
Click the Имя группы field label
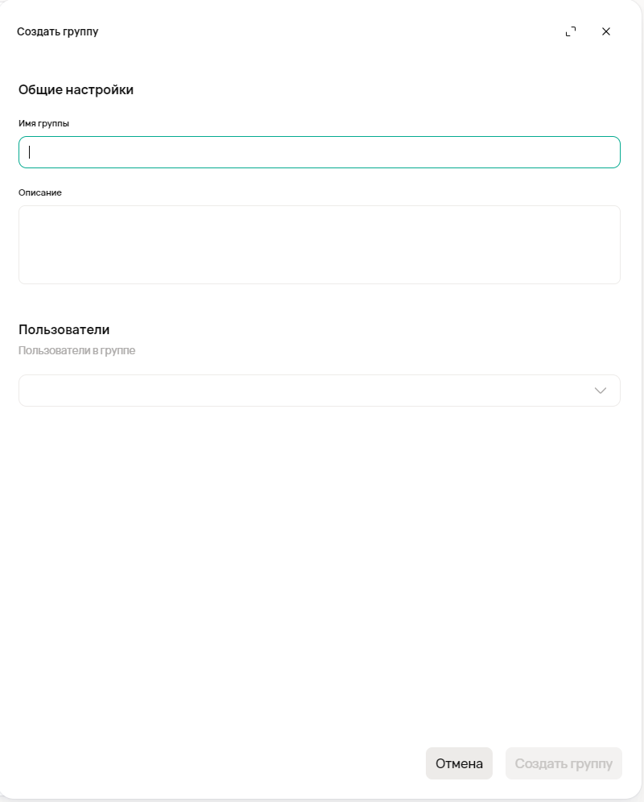43,123
